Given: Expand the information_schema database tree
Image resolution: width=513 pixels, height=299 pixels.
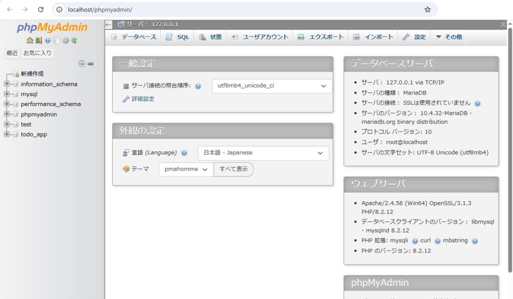Looking at the screenshot, I should [x=7, y=84].
